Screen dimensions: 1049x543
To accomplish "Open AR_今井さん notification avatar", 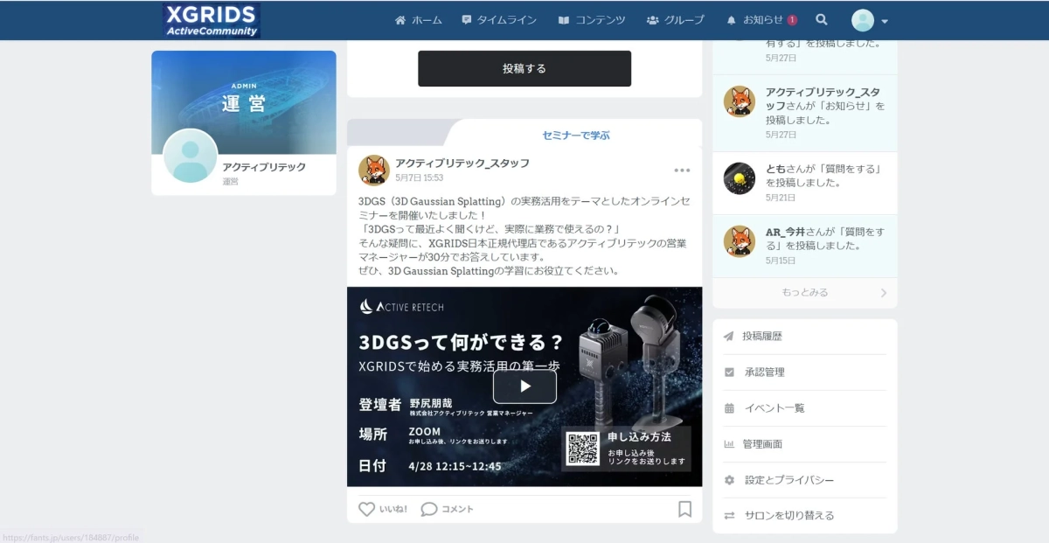I will [740, 241].
